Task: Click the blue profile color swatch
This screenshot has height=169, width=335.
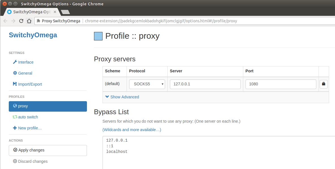Action: tap(98, 36)
